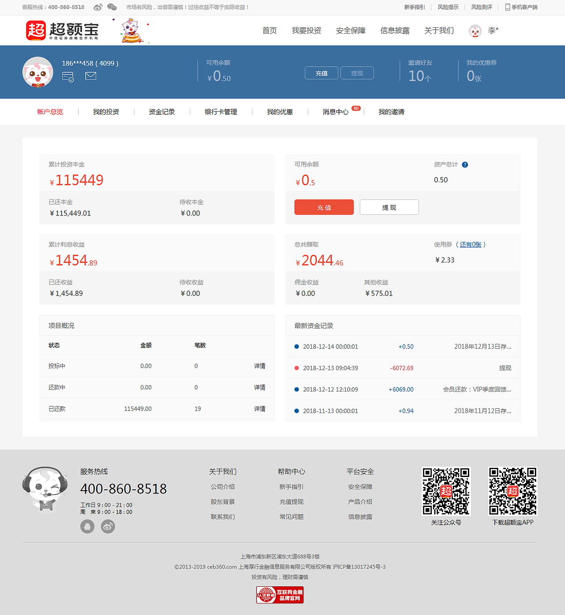Click the message count badge 60

coord(356,108)
